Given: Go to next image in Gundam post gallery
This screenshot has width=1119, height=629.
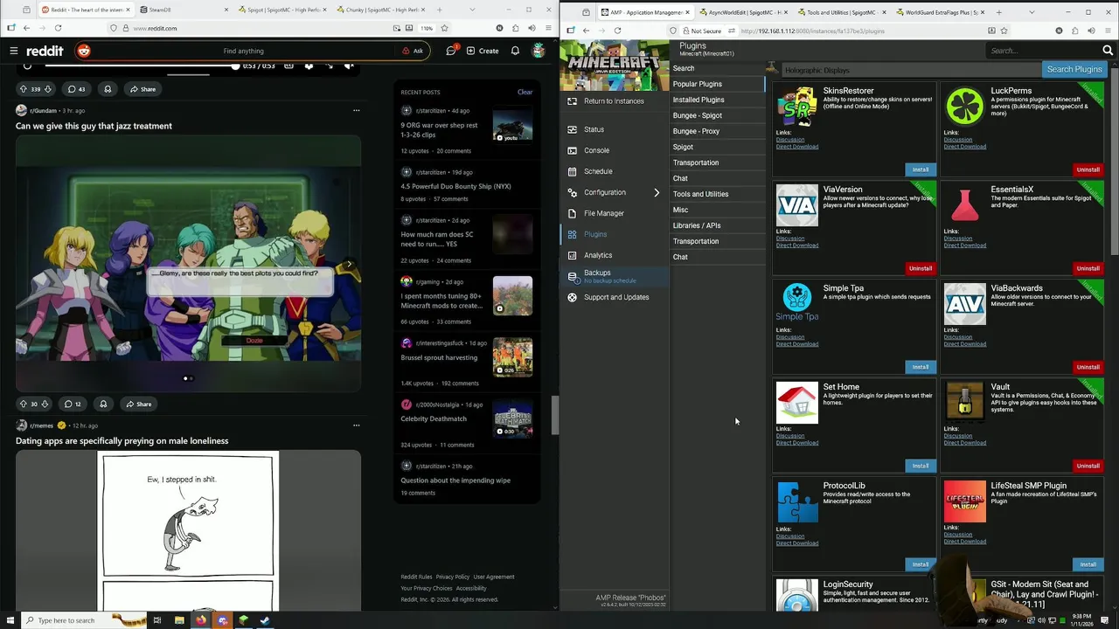Looking at the screenshot, I should 350,264.
